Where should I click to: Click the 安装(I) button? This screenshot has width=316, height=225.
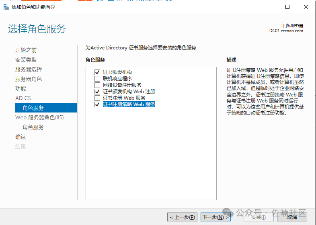[x=259, y=217]
